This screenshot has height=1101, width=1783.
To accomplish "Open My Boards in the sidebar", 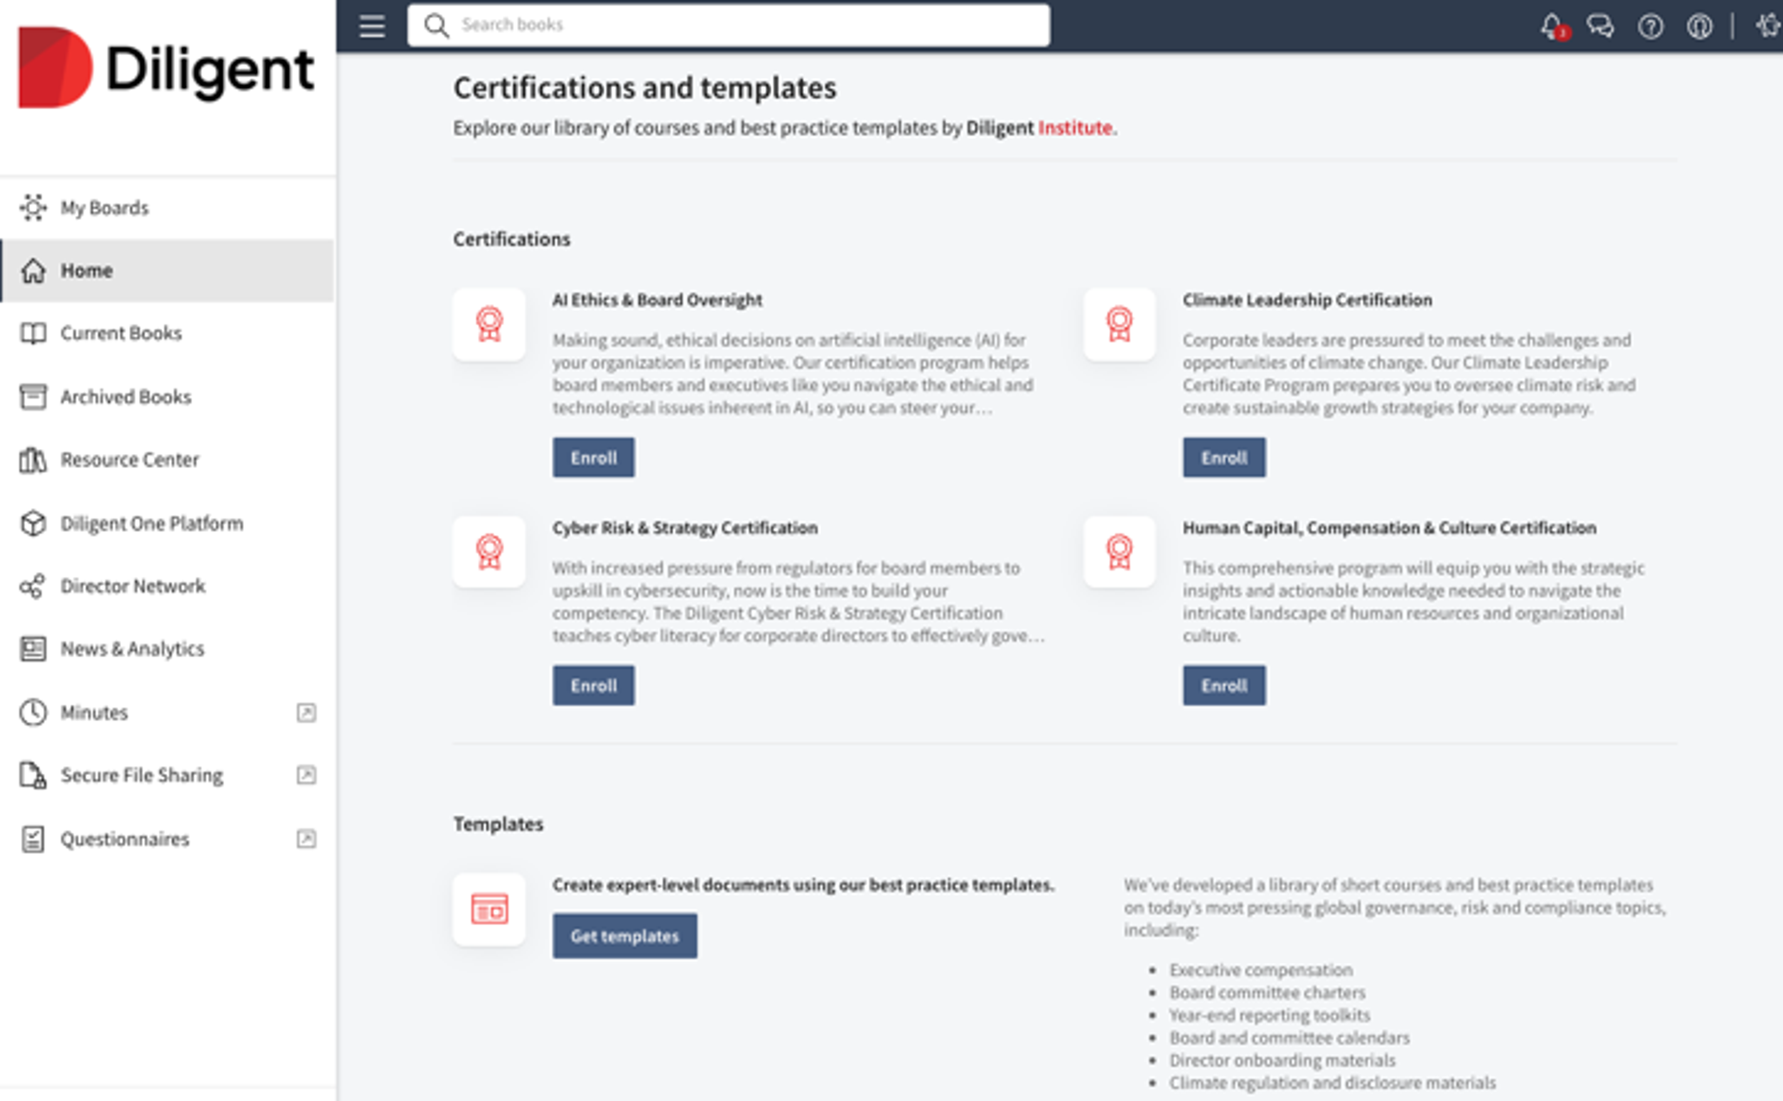I will [167, 208].
